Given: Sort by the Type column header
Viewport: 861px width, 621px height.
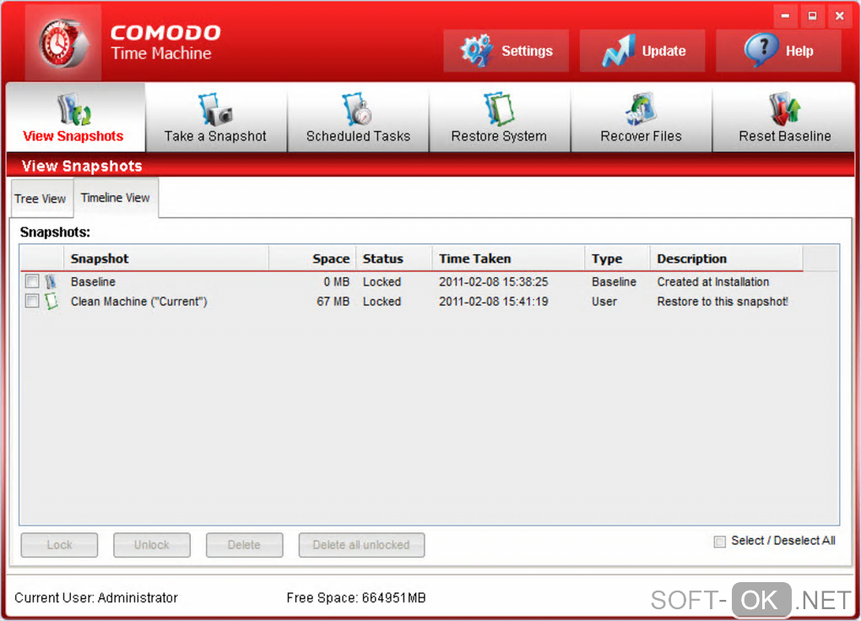Looking at the screenshot, I should (x=617, y=259).
